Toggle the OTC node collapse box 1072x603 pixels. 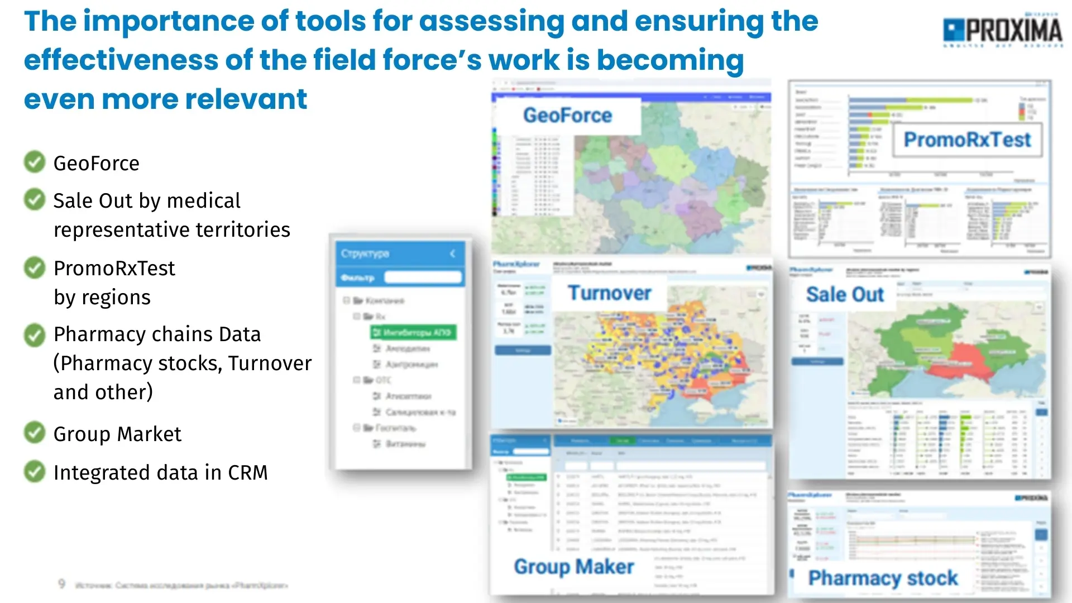tap(356, 380)
